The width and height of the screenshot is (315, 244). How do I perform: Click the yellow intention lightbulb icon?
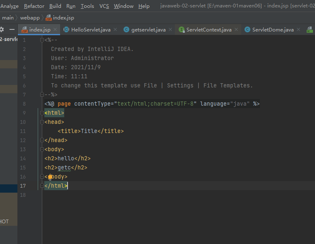pyautogui.click(x=50, y=177)
